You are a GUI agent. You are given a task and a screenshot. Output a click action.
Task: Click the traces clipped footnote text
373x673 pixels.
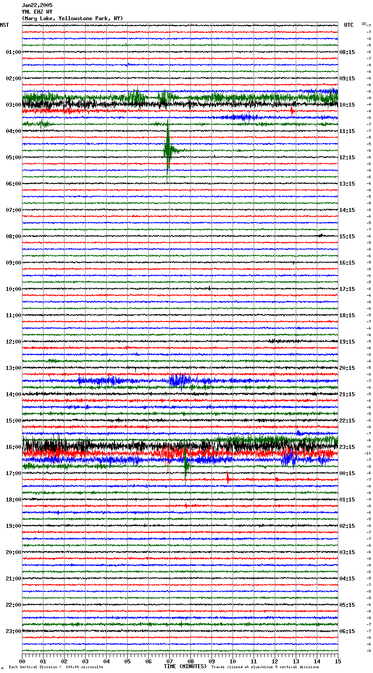(x=265, y=667)
